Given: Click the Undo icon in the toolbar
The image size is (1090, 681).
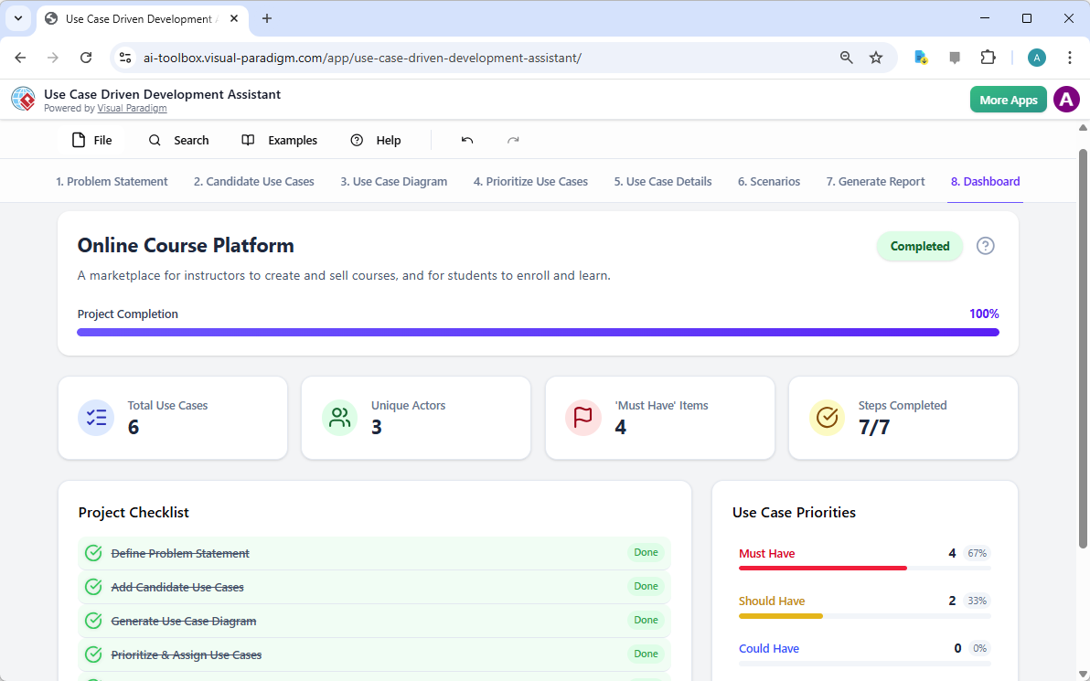Looking at the screenshot, I should coord(467,139).
